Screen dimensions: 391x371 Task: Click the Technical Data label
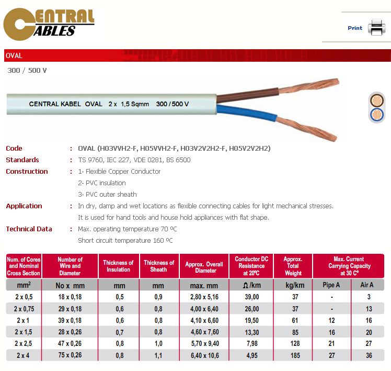[29, 229]
